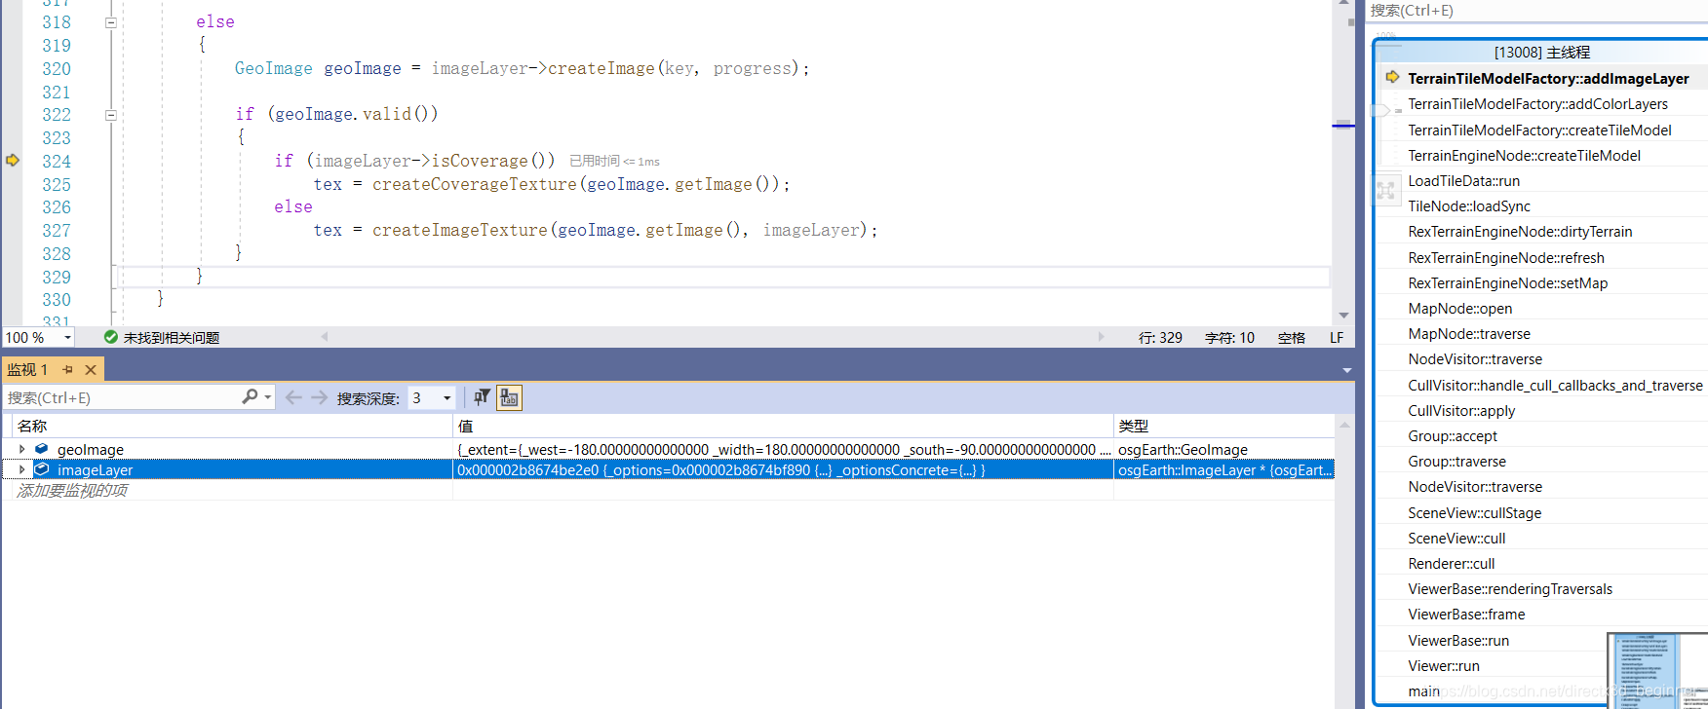Click the 未找到相关问题 status checkmark icon

[x=111, y=338]
